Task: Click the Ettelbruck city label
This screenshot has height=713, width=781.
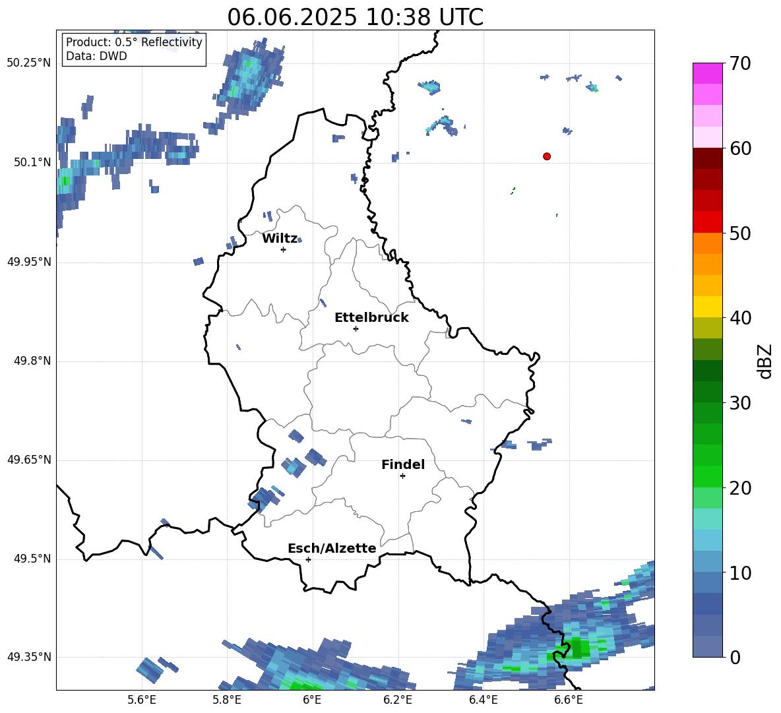Action: click(x=371, y=318)
